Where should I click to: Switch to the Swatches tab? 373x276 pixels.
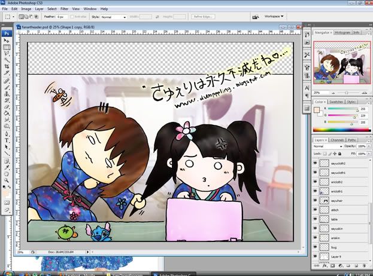coord(336,102)
